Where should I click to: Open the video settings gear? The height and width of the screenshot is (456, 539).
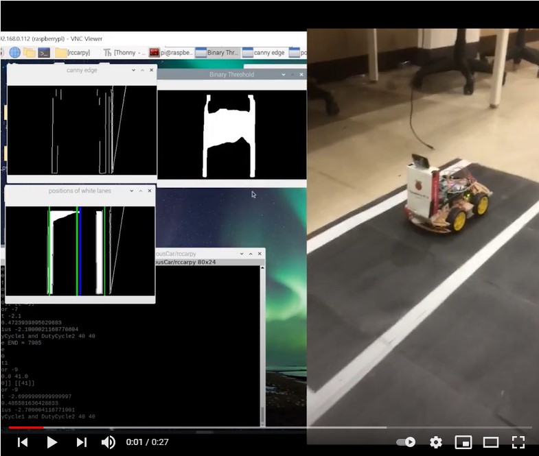(436, 442)
